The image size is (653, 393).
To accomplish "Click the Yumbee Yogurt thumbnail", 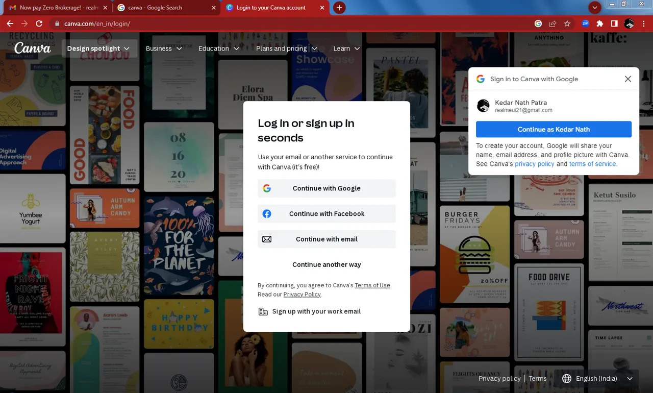I will tap(33, 208).
